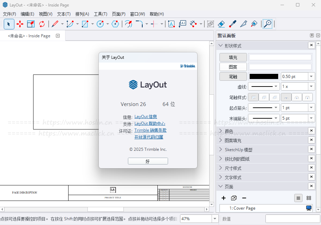321x225 pixels.
Task: Select the Dimension tool icon
Action: 193,24
